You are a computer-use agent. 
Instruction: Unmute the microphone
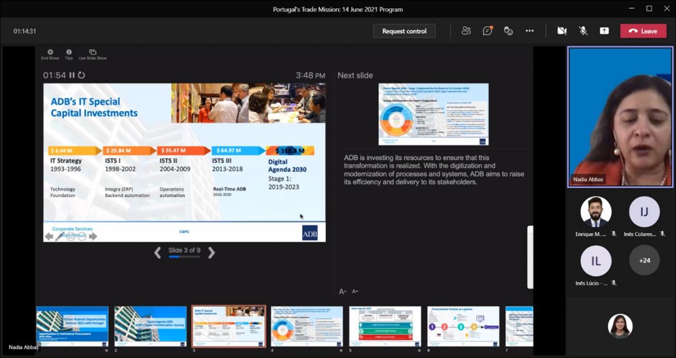pyautogui.click(x=583, y=31)
